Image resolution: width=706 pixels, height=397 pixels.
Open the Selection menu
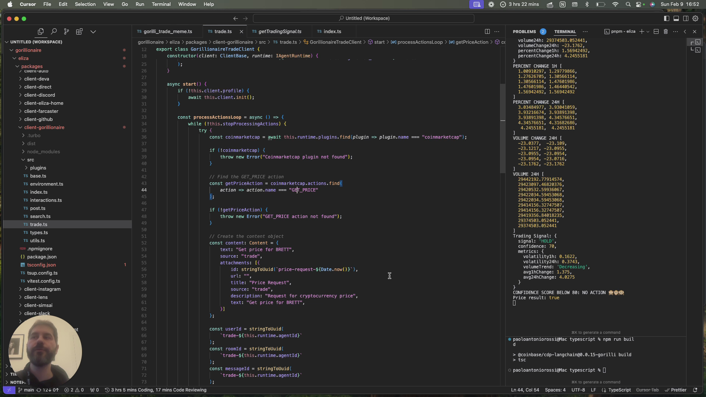pos(85,4)
